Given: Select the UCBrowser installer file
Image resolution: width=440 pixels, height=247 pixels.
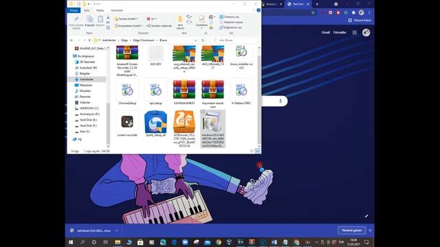Looking at the screenshot, I should click(x=184, y=129).
